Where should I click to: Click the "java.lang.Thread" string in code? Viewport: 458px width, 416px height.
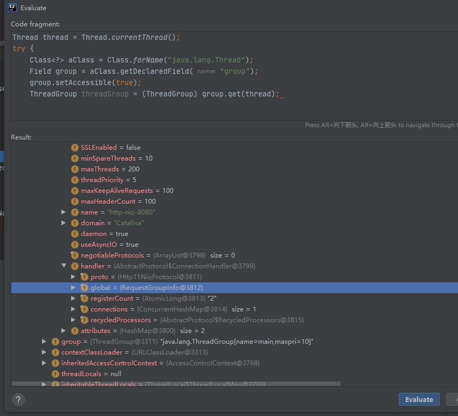point(206,60)
